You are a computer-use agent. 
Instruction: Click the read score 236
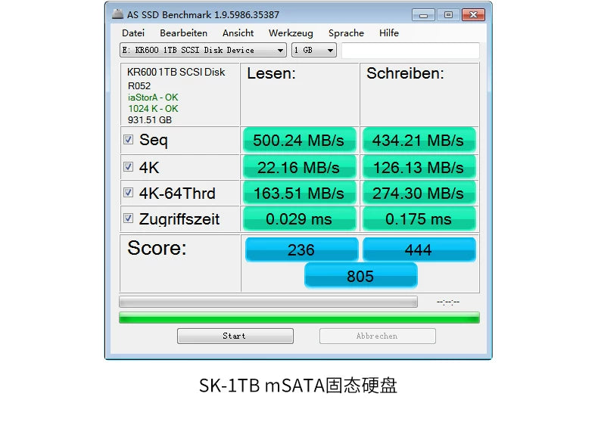tap(302, 250)
